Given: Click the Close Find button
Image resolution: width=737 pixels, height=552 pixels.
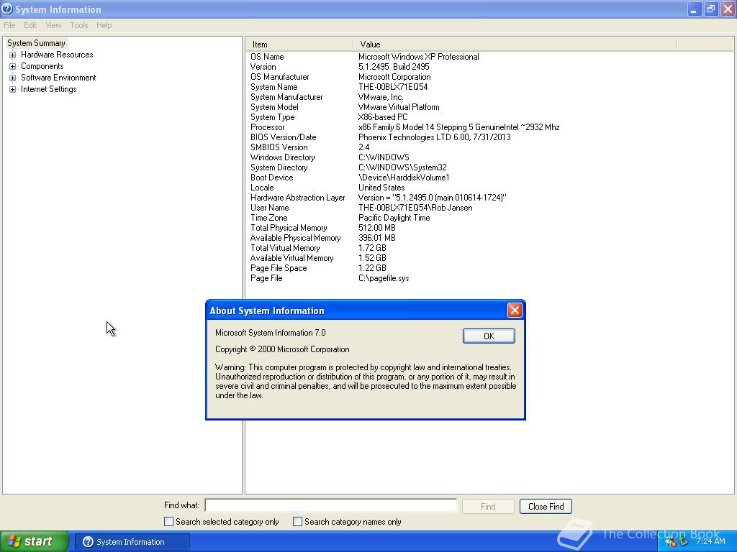Looking at the screenshot, I should pos(546,507).
